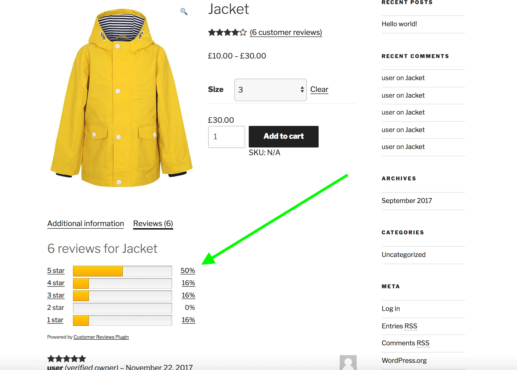Click the 50% five-star percentage link
Viewport: 517px width, 370px height.
[188, 271]
